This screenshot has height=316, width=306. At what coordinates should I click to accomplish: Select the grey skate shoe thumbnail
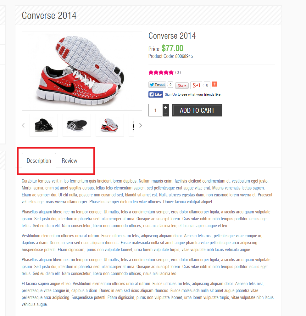(x=77, y=125)
